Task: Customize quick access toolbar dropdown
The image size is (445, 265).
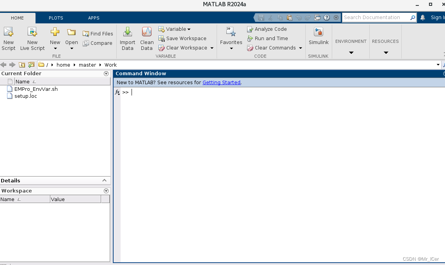Action: tap(336, 18)
